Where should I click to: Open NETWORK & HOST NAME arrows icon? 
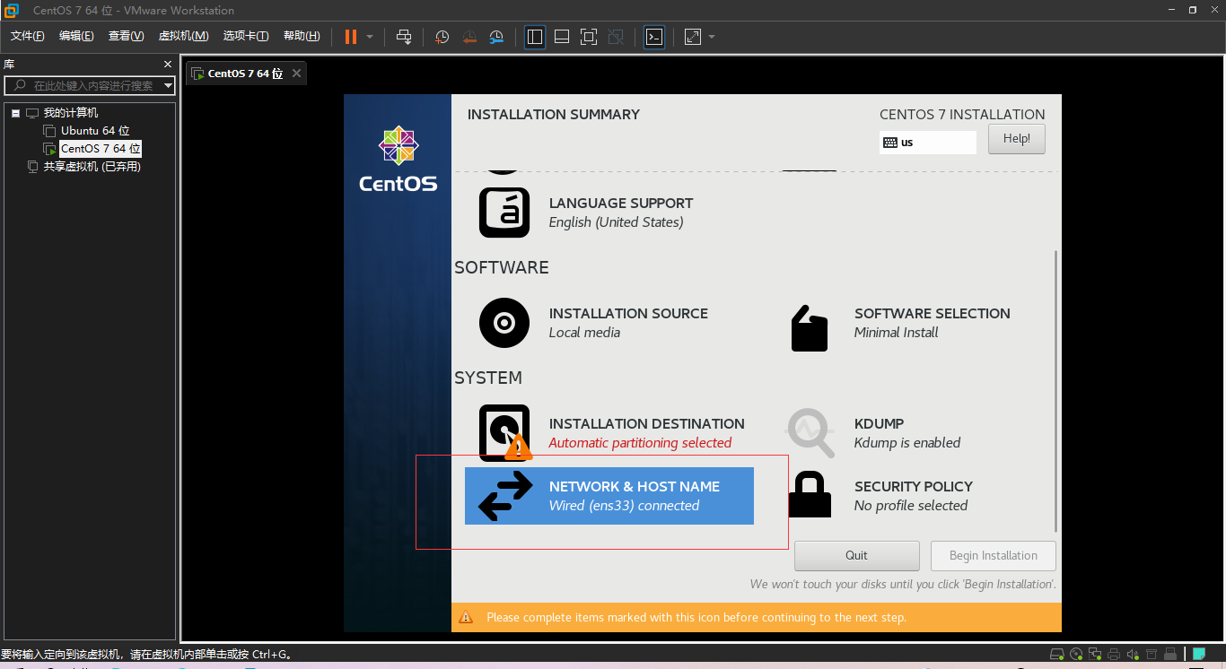coord(505,496)
